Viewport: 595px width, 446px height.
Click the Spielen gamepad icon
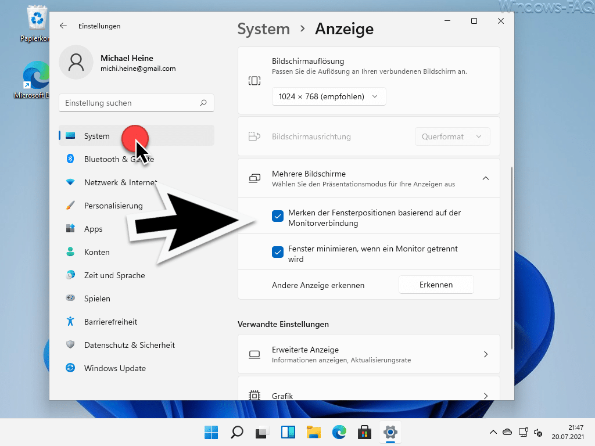(70, 298)
